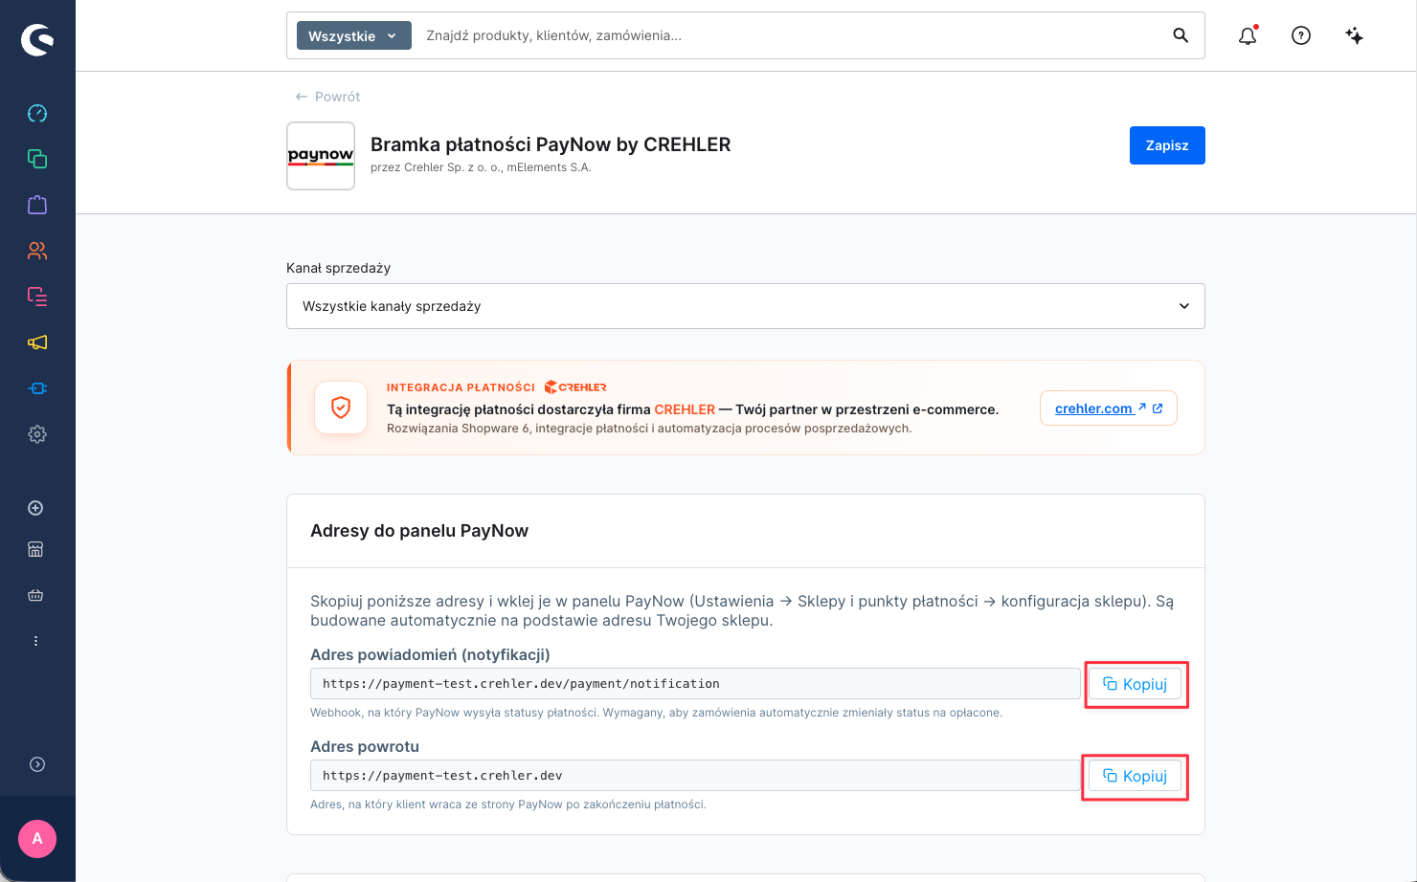Click the INTEGRACJA PŁATNOŚCI label
Image resolution: width=1417 pixels, height=882 pixels.
[x=461, y=387]
